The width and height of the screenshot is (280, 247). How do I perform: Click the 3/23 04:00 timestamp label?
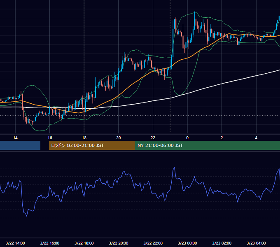coord(256,243)
